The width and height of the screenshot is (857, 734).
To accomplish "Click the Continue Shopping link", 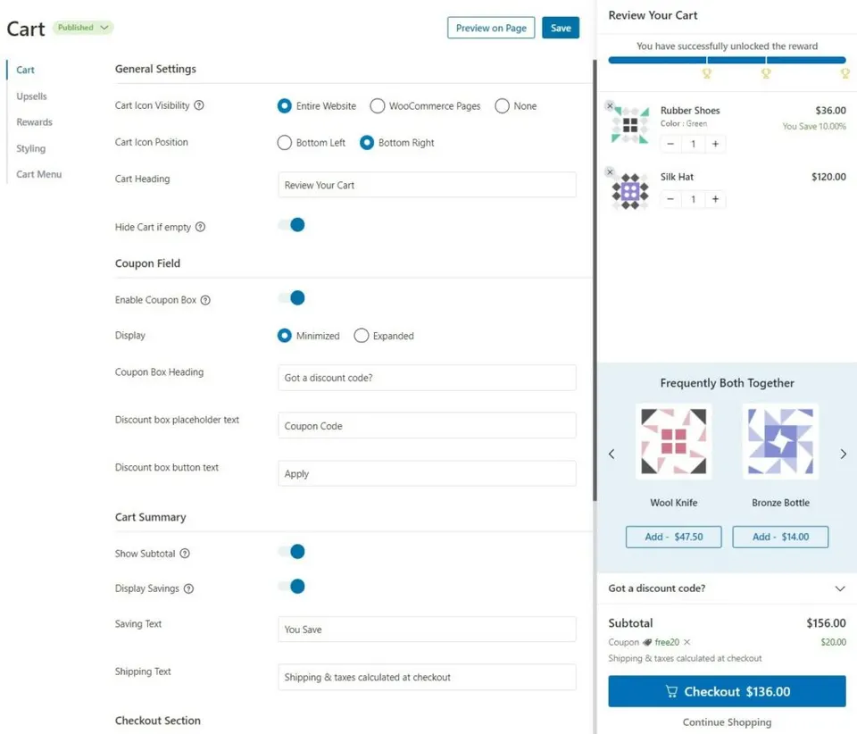I will (x=727, y=722).
